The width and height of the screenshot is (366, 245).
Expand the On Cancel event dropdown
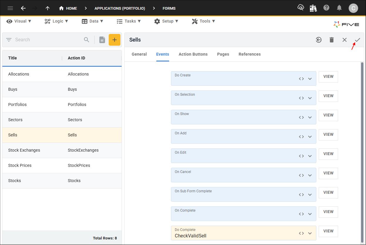(x=310, y=175)
